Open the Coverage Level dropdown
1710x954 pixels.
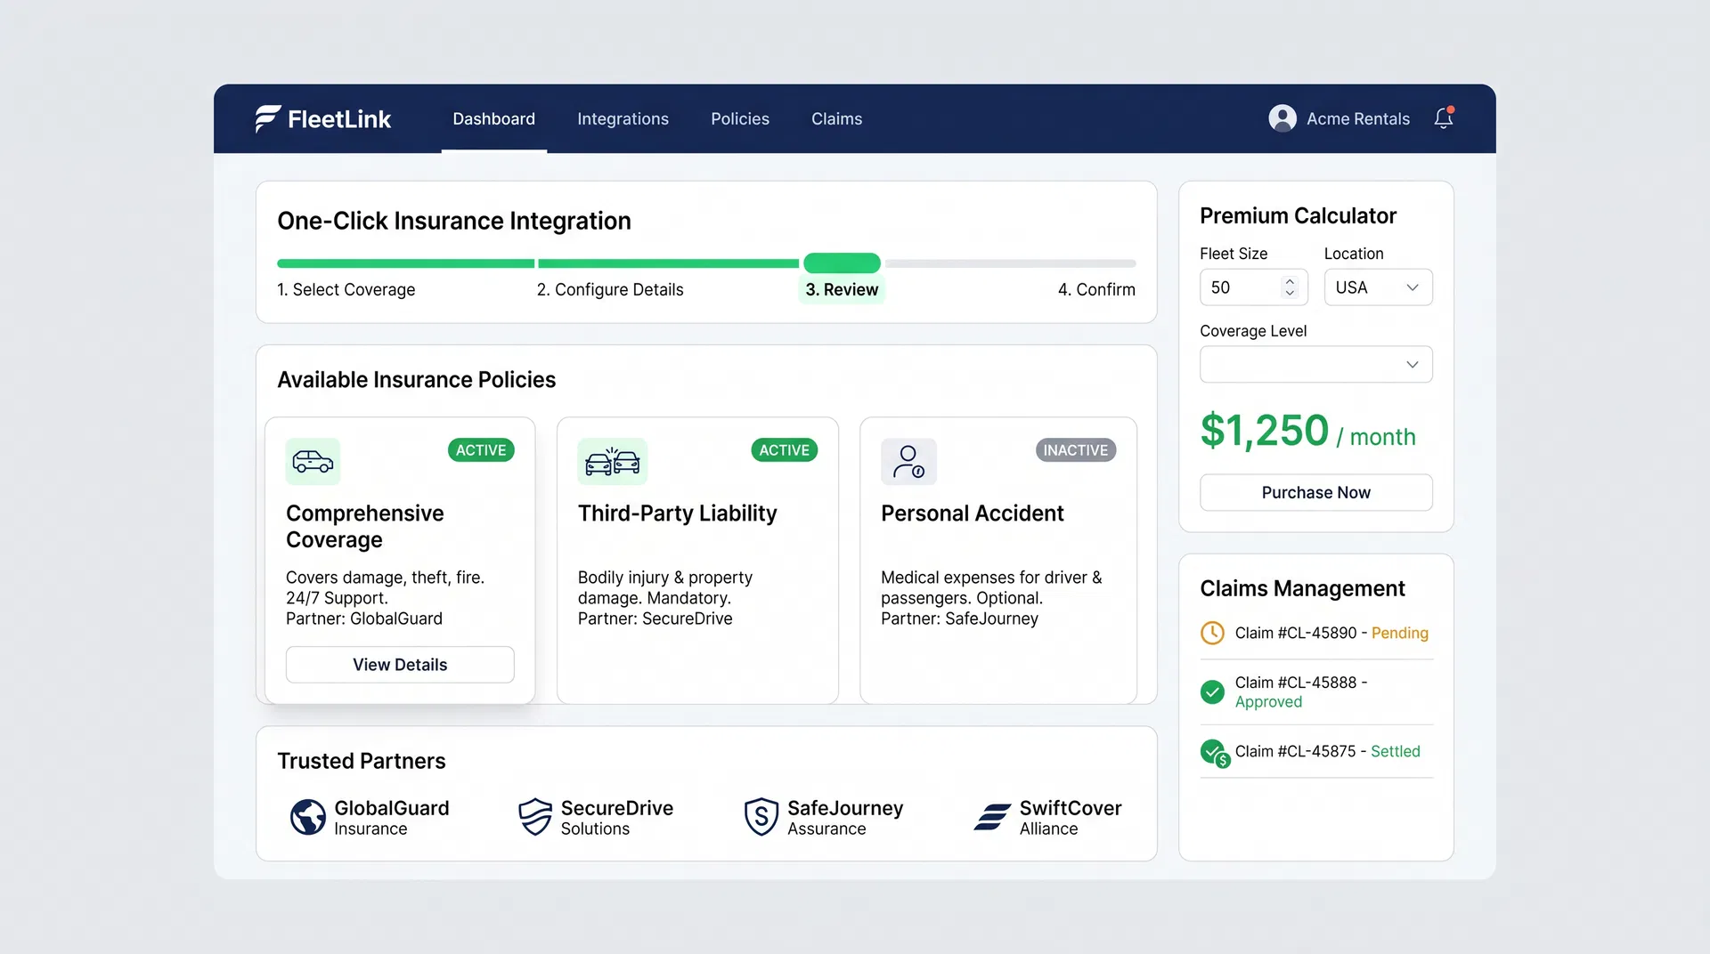click(x=1315, y=364)
